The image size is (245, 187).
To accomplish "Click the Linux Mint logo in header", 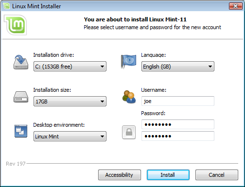I will [16, 25].
